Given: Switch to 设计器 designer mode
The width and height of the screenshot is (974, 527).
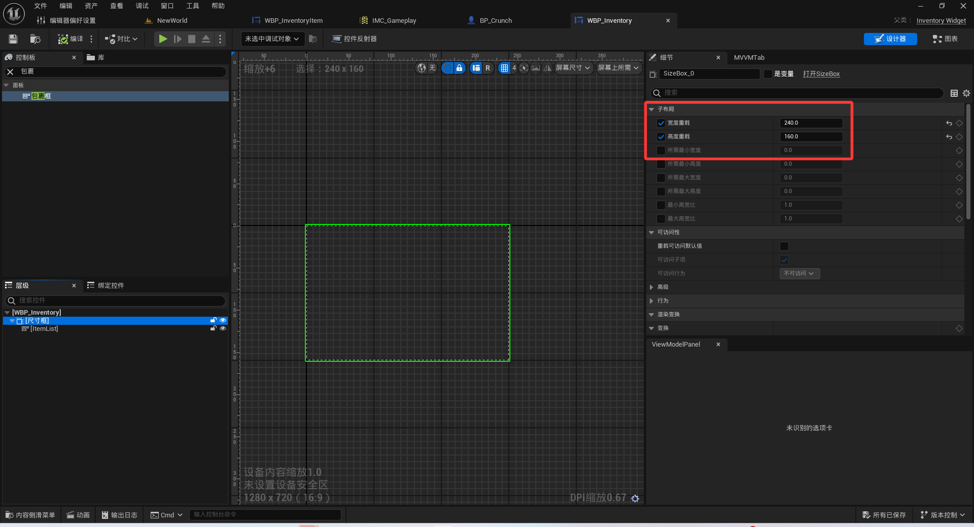Looking at the screenshot, I should coord(890,39).
